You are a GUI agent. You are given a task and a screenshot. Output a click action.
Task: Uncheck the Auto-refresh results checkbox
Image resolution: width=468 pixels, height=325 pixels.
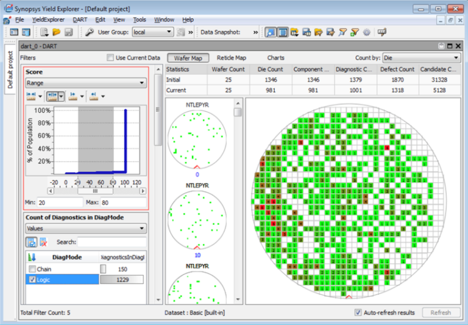click(358, 313)
